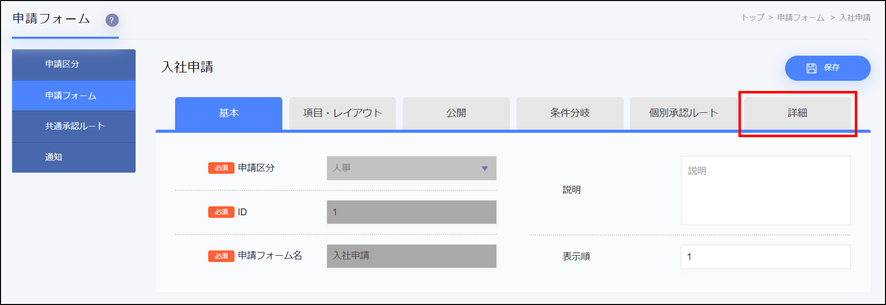Click the 表示順 label
This screenshot has width=886, height=305.
pyautogui.click(x=576, y=257)
